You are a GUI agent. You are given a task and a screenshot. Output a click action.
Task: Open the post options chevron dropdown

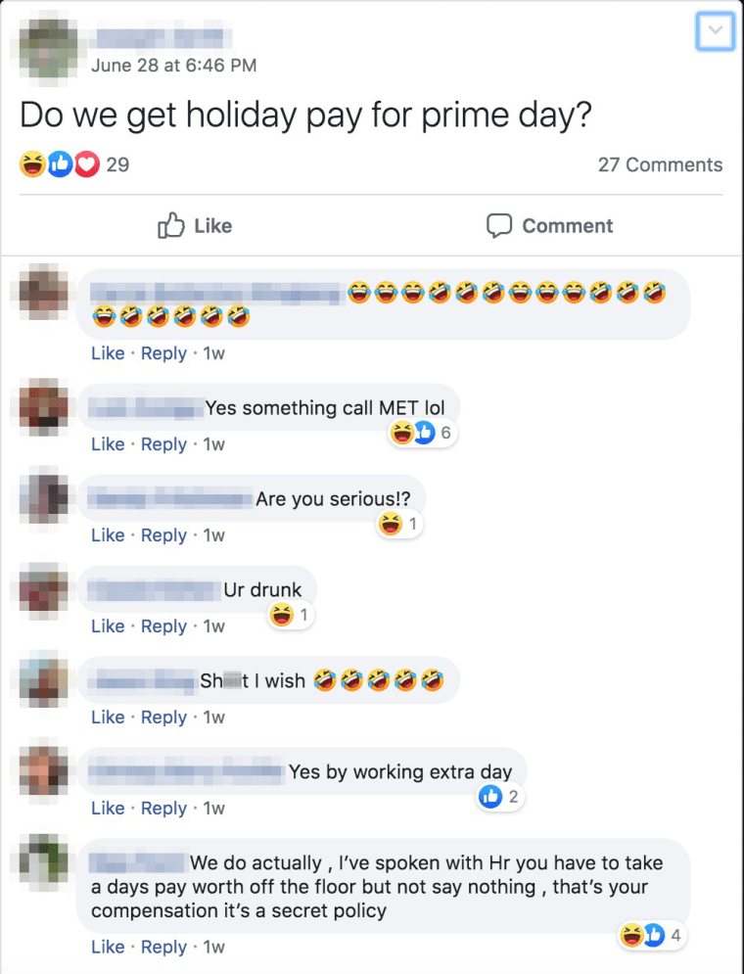[x=716, y=29]
